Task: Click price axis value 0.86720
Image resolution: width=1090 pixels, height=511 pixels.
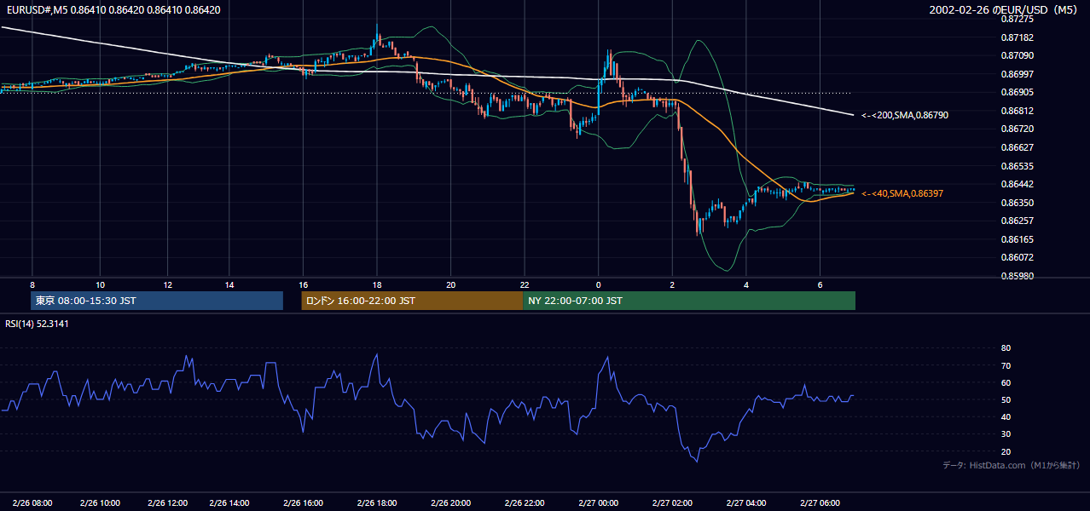Action: (x=1018, y=129)
